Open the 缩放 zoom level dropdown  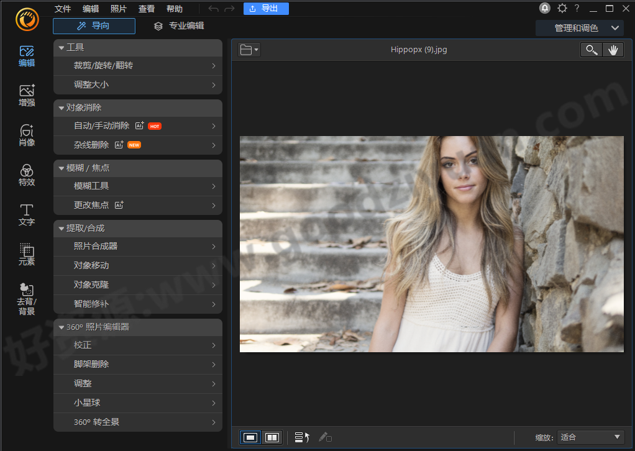tap(590, 437)
